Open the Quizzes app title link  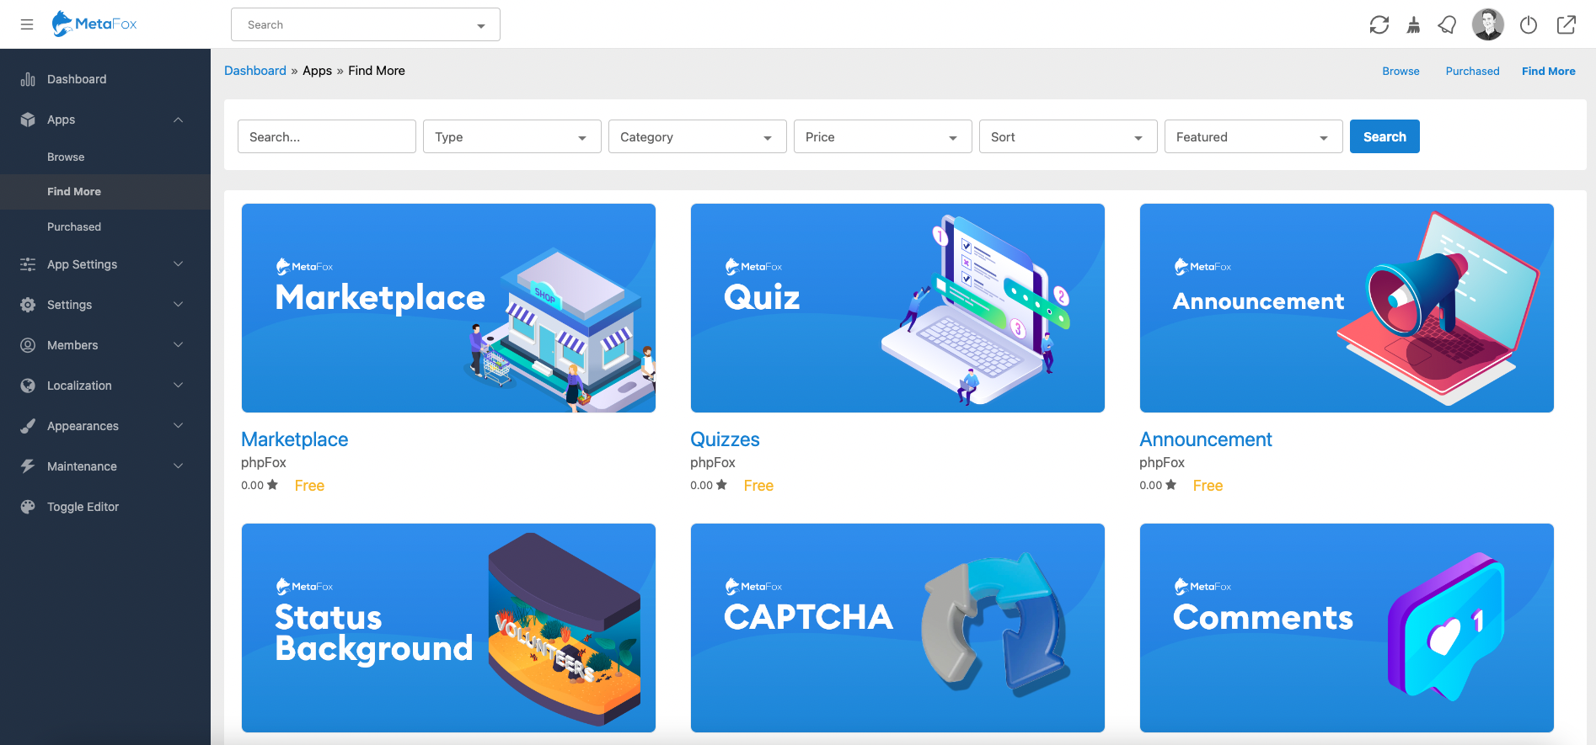[725, 439]
